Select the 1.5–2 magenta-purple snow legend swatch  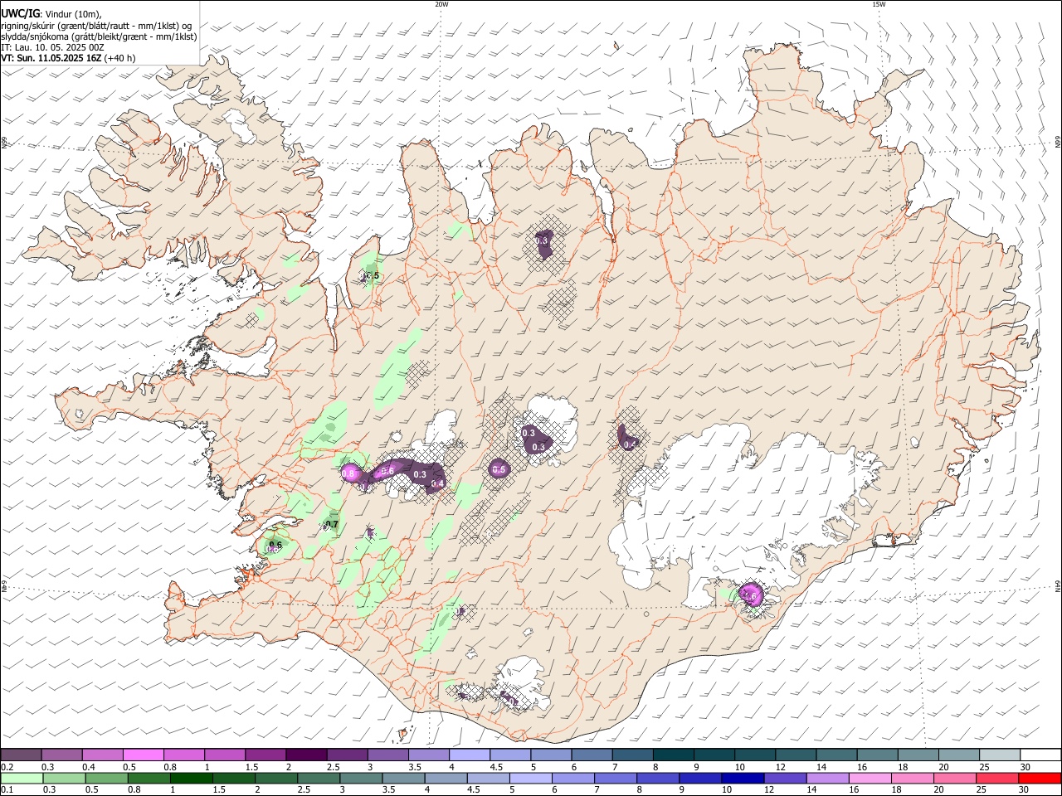tap(265, 755)
